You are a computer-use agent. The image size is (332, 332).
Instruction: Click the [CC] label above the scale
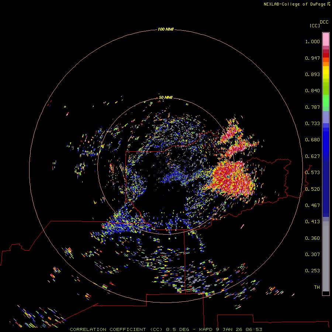315,25
